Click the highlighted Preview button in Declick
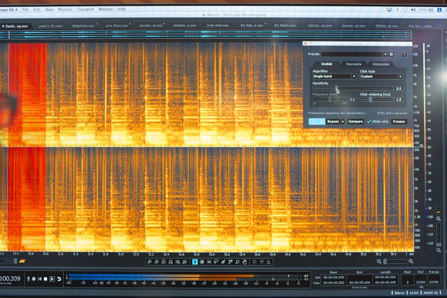The width and height of the screenshot is (447, 298). pos(317,121)
